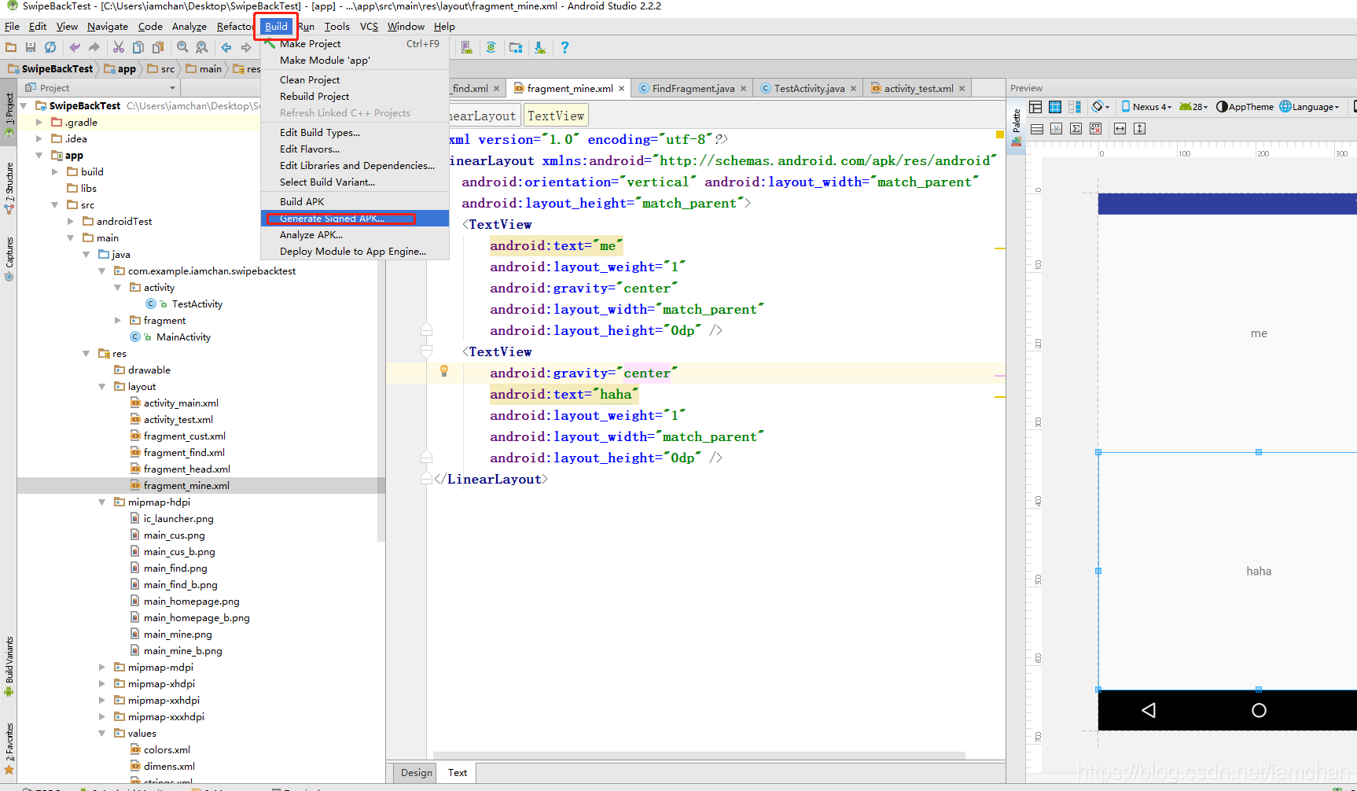Click the Synchronize refresh toolbar icon

50,47
